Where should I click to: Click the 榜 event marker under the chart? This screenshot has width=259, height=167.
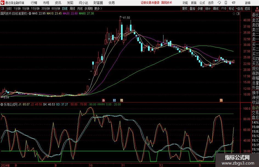pos(122,100)
